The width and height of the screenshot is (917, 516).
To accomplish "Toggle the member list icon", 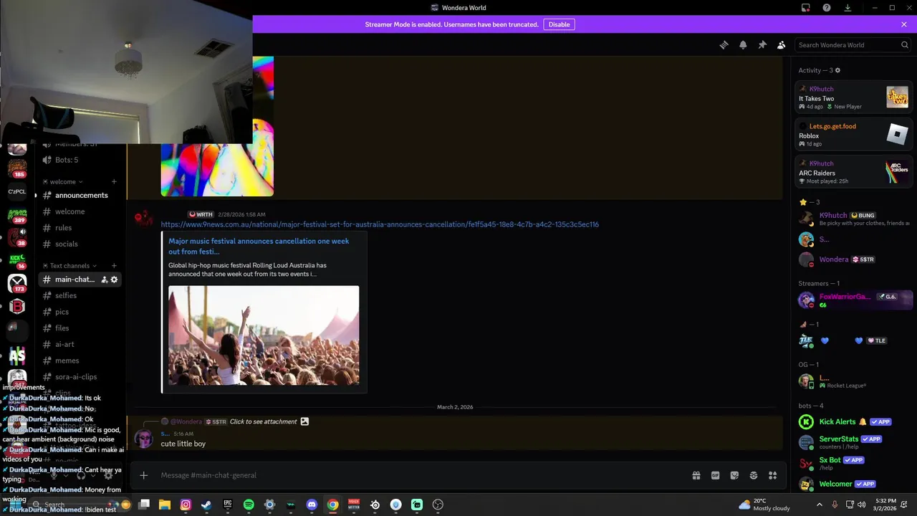I will tap(782, 44).
